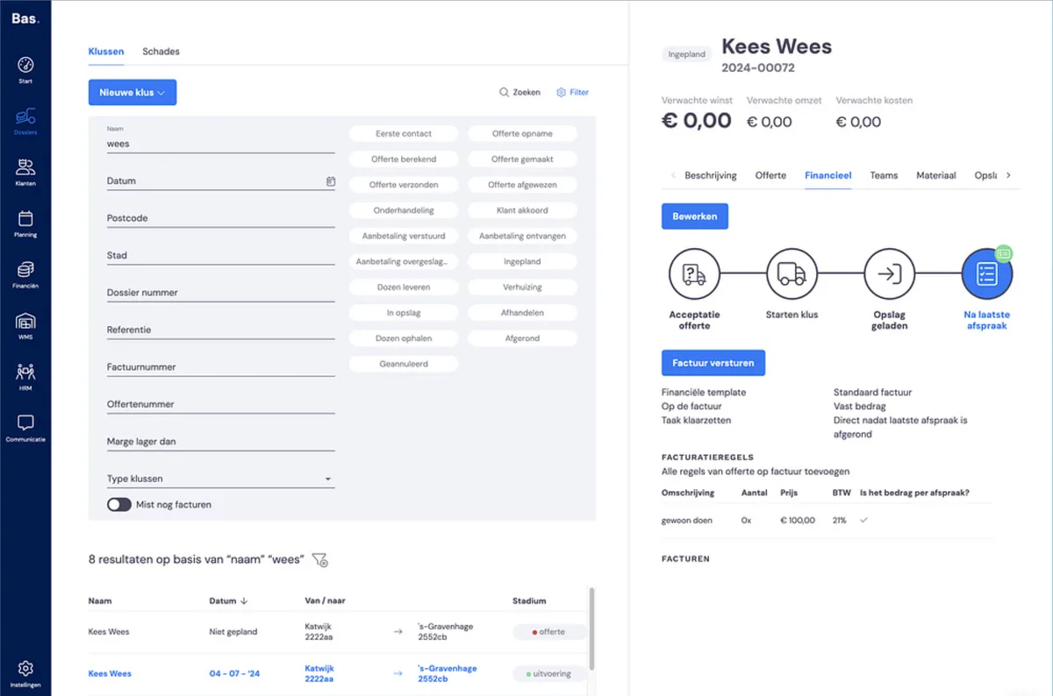Toggle the Geannuleerd status filter
Screen dimensions: 1053x696
pyautogui.click(x=404, y=364)
